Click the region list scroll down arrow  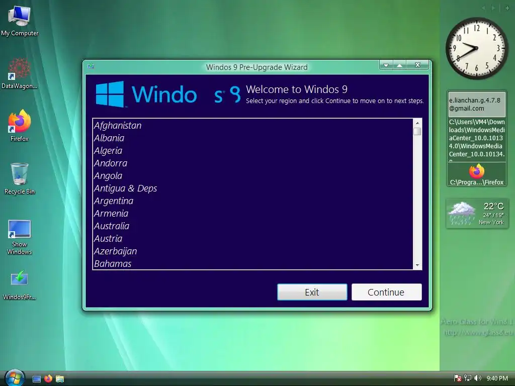click(417, 265)
